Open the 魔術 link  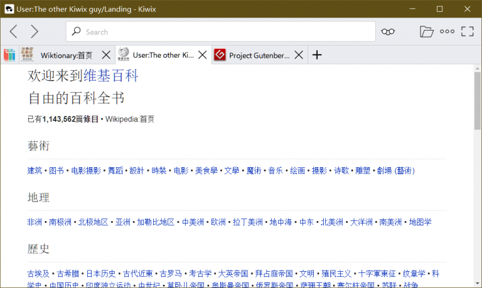254,170
